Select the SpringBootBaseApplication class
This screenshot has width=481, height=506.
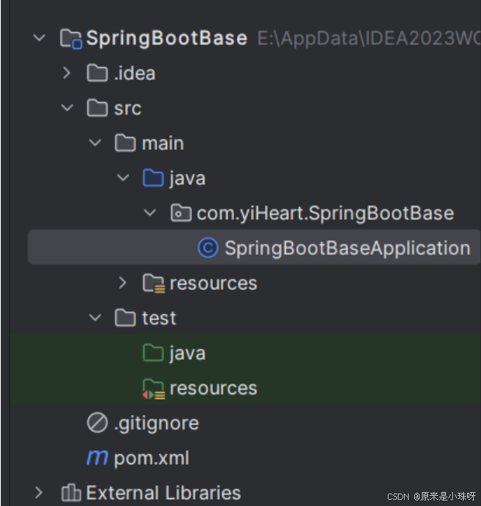(347, 248)
